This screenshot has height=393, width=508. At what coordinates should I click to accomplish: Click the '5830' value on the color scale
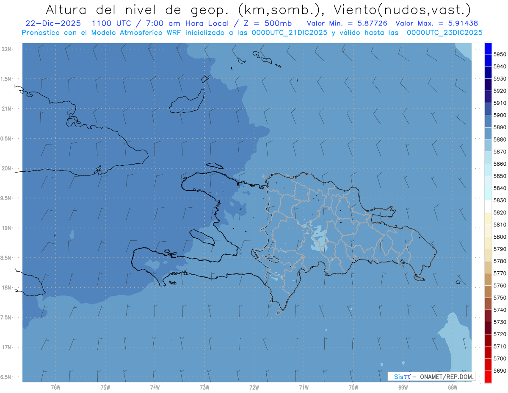pyautogui.click(x=500, y=201)
